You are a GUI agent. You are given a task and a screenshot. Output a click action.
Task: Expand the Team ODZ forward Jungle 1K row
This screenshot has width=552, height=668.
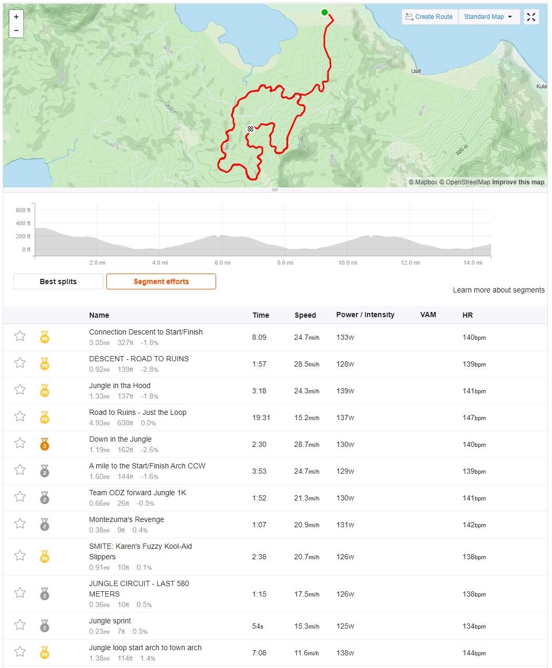(275, 498)
